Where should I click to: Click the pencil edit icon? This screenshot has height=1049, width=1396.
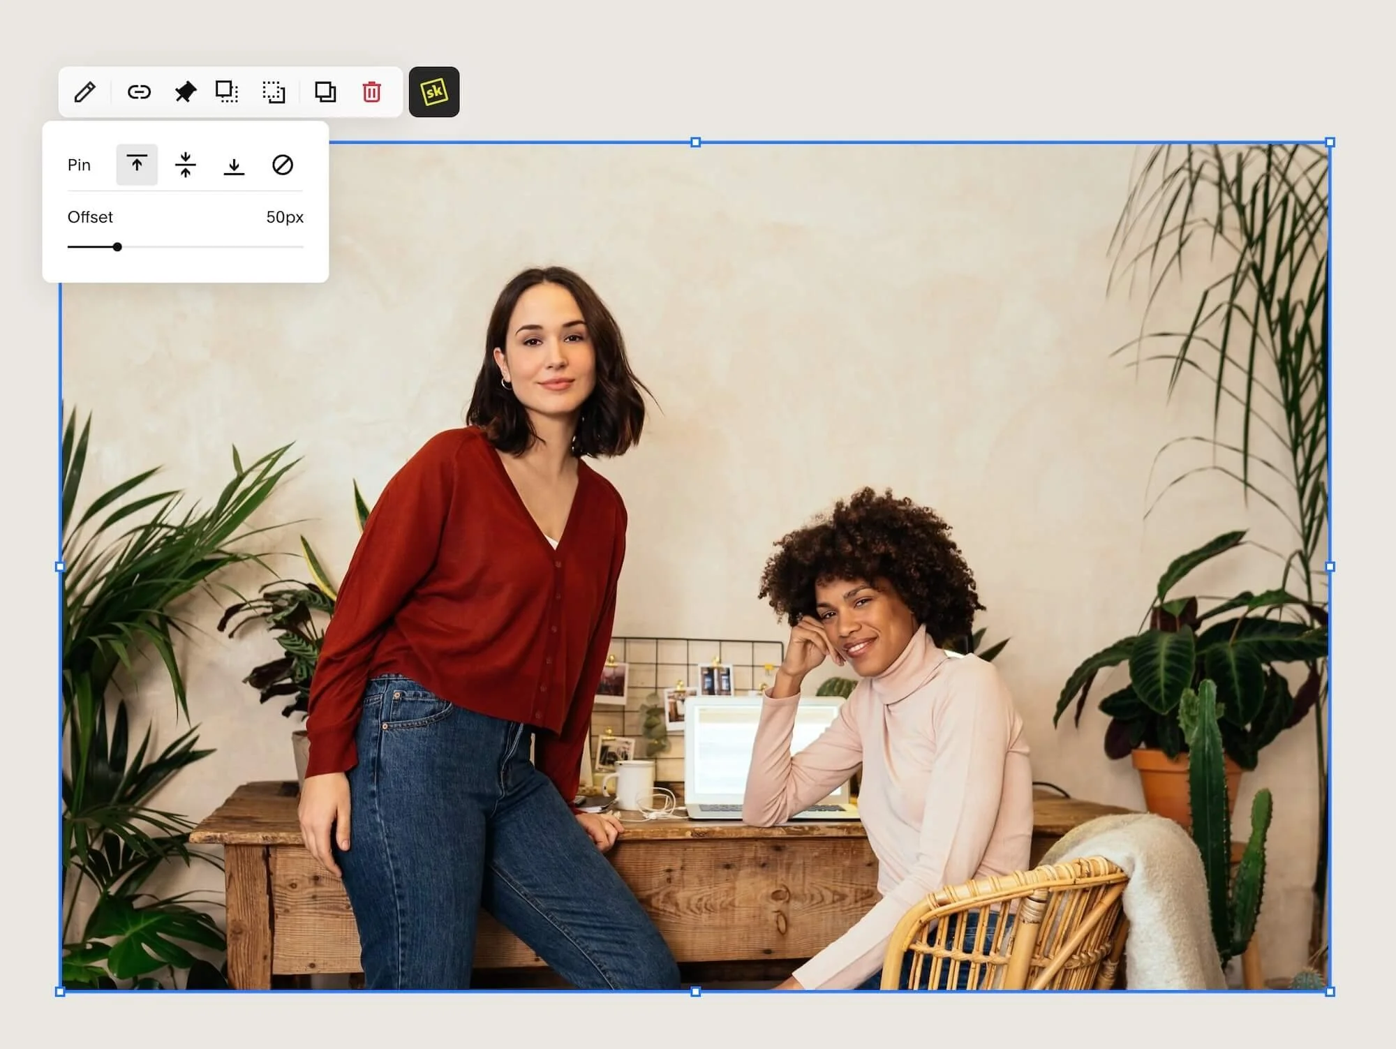pos(85,92)
